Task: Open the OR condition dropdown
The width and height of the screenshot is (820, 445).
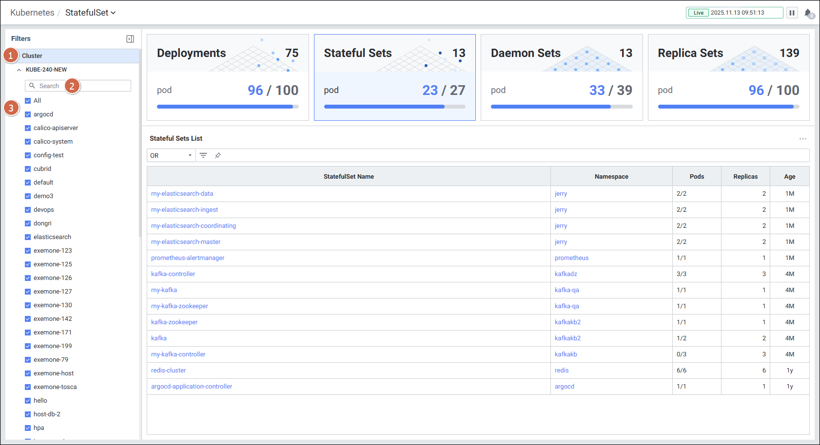Action: click(x=171, y=155)
